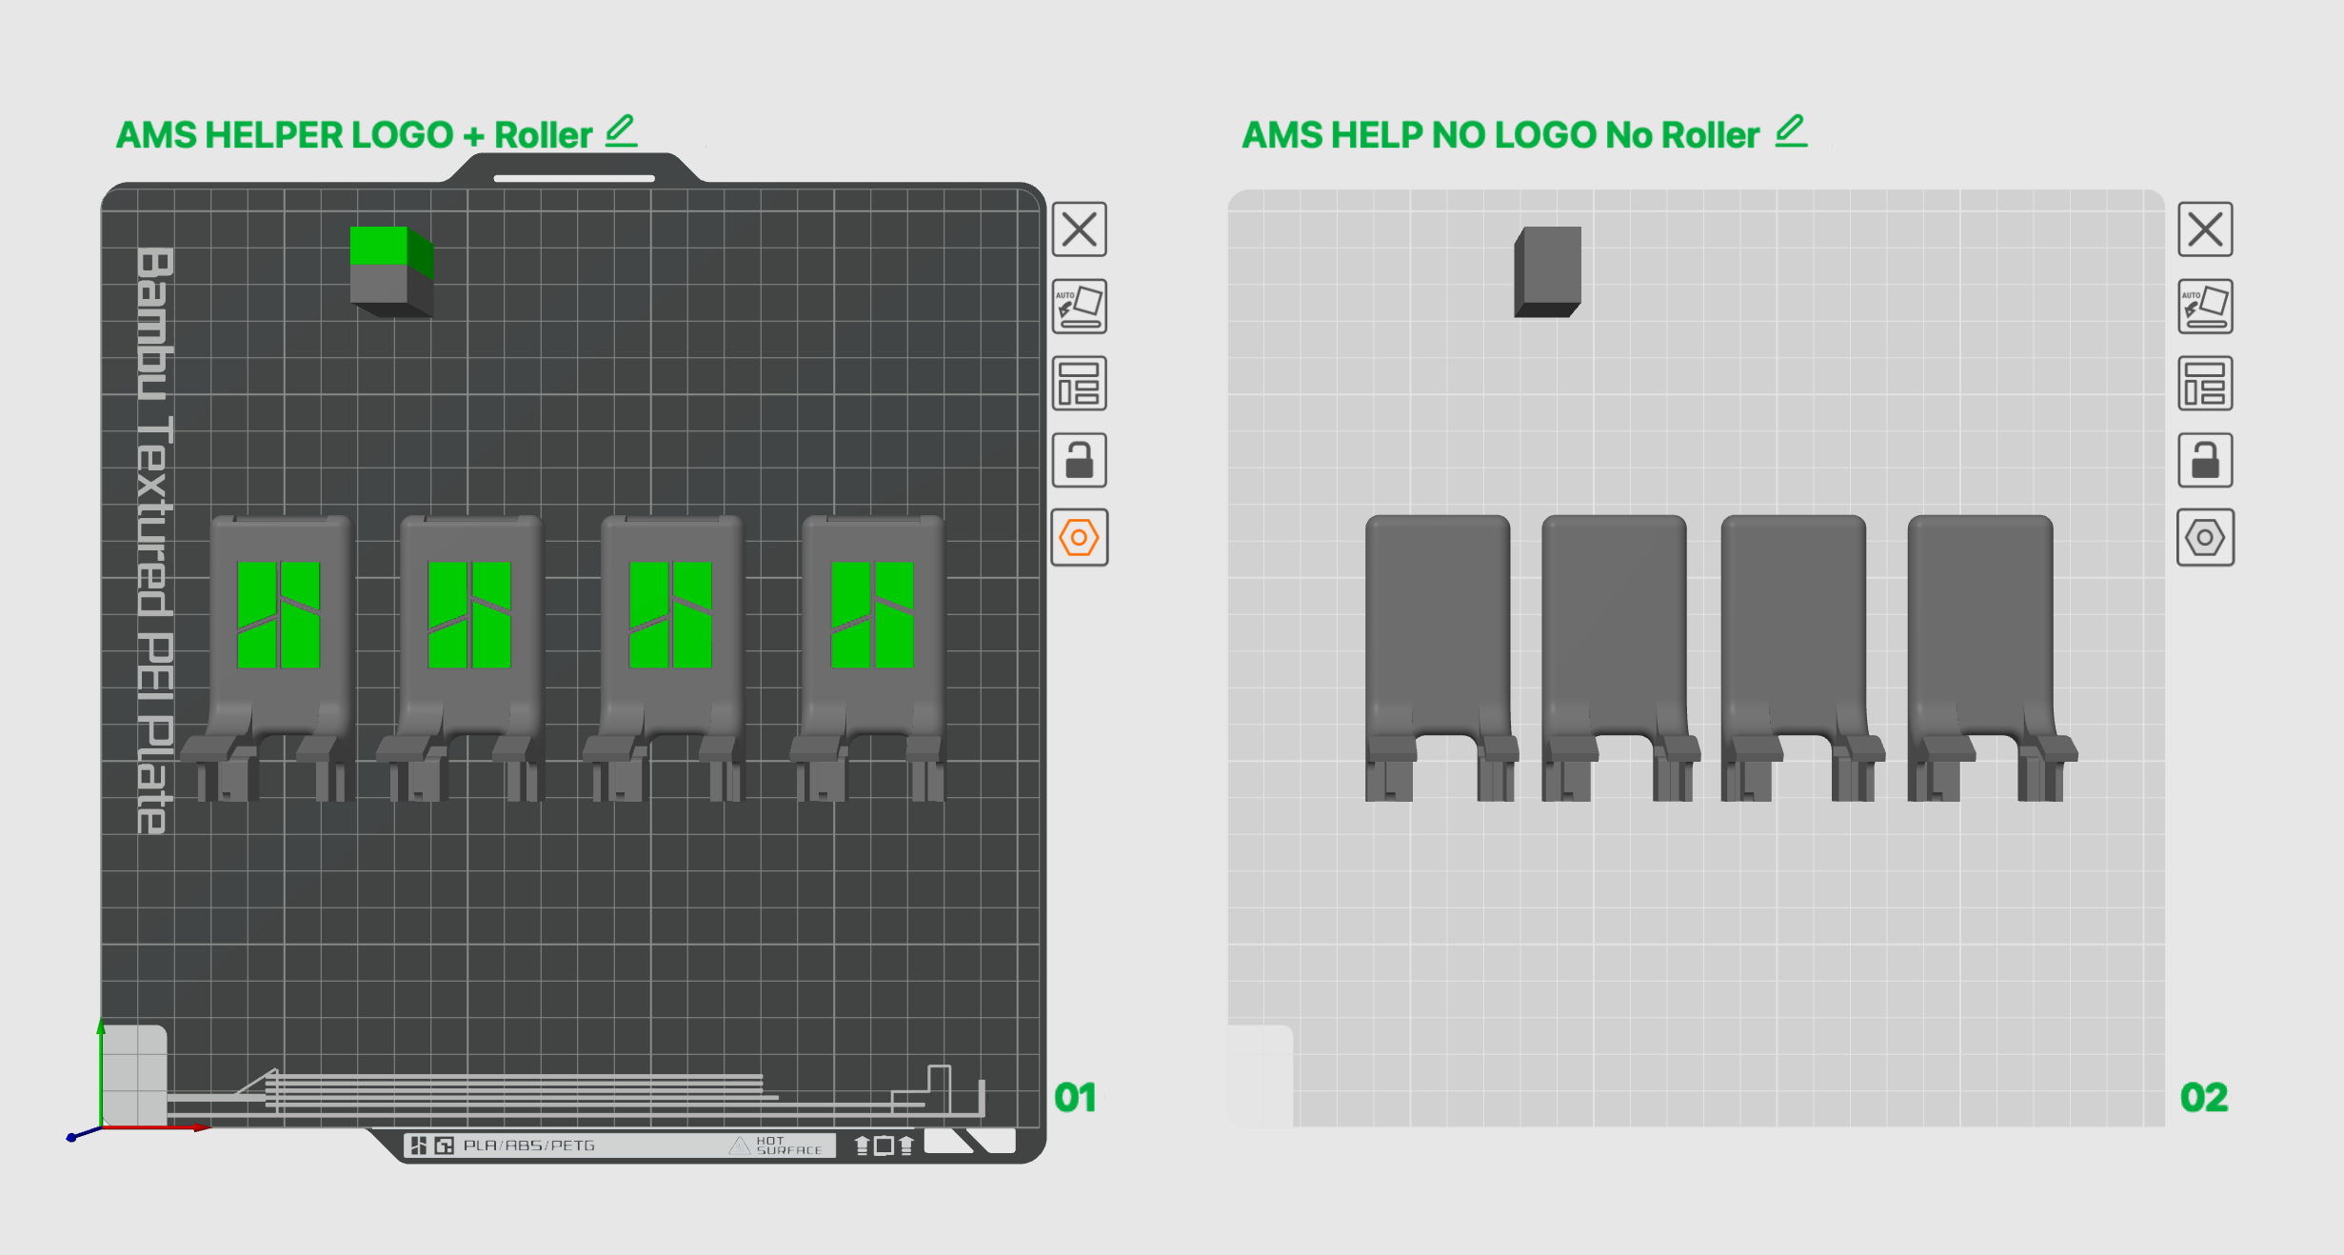2344x1255 pixels.
Task: Click the title AMS HELP NO LOGO No Roller
Action: coord(1500,134)
